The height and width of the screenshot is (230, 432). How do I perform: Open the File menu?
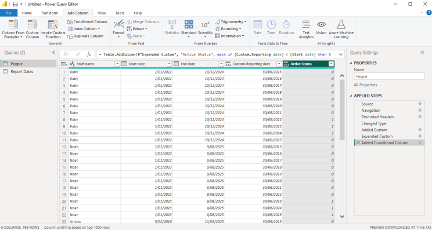pos(9,13)
